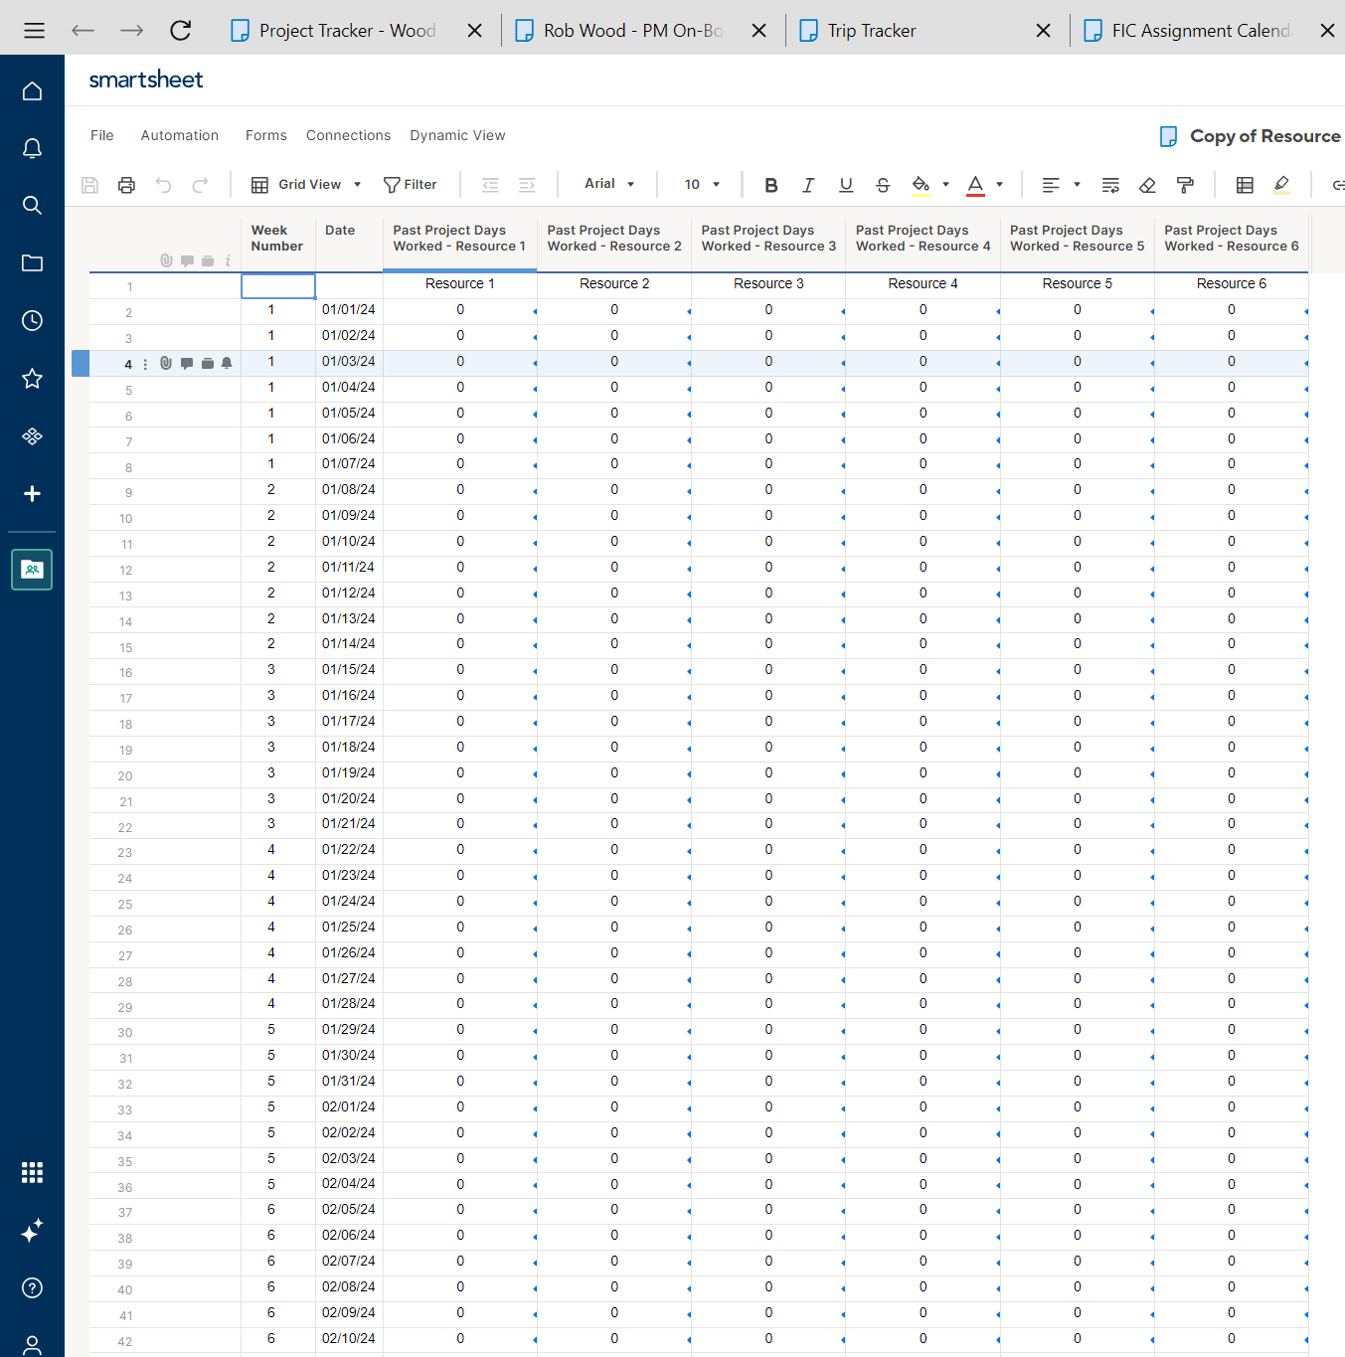This screenshot has height=1357, width=1345.
Task: Click the Clear formatting eraser icon
Action: [1147, 185]
